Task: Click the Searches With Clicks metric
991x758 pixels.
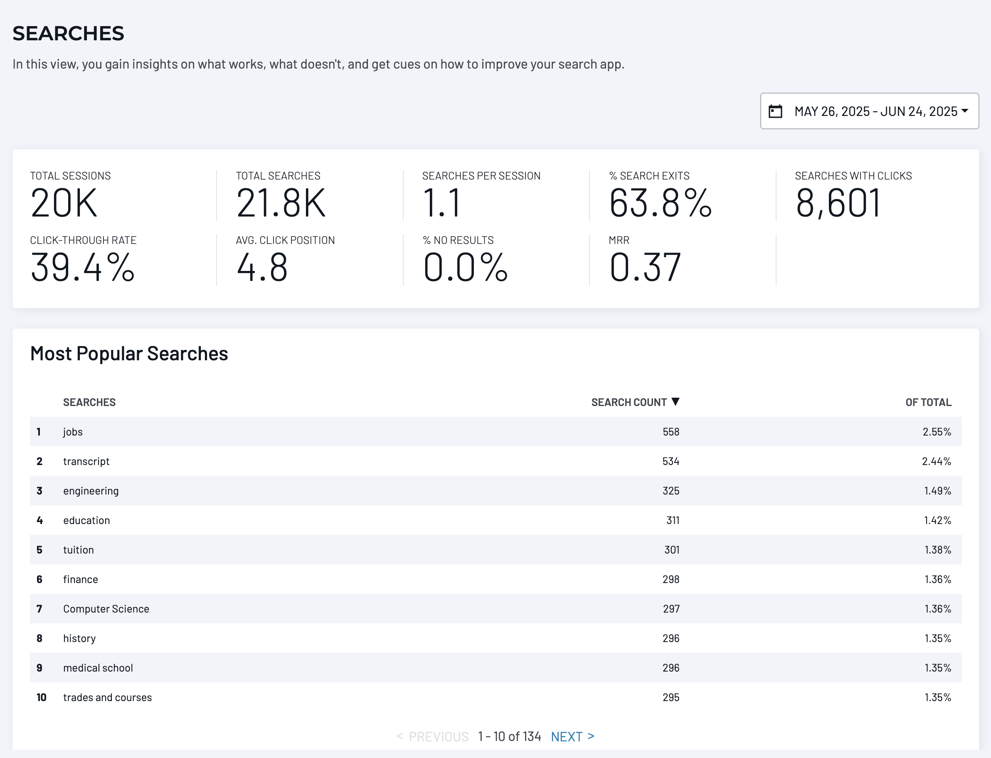Action: [x=838, y=203]
